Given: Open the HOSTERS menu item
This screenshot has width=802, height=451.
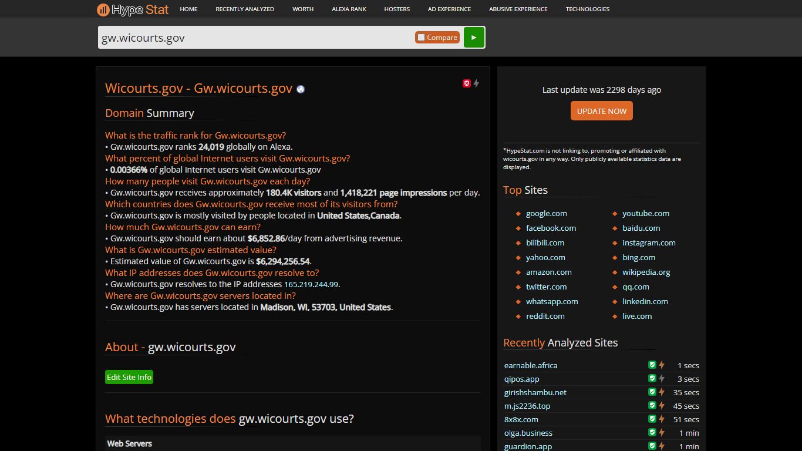Looking at the screenshot, I should [397, 9].
